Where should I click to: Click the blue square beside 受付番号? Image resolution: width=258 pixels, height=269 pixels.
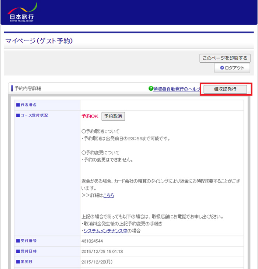(x=18, y=241)
